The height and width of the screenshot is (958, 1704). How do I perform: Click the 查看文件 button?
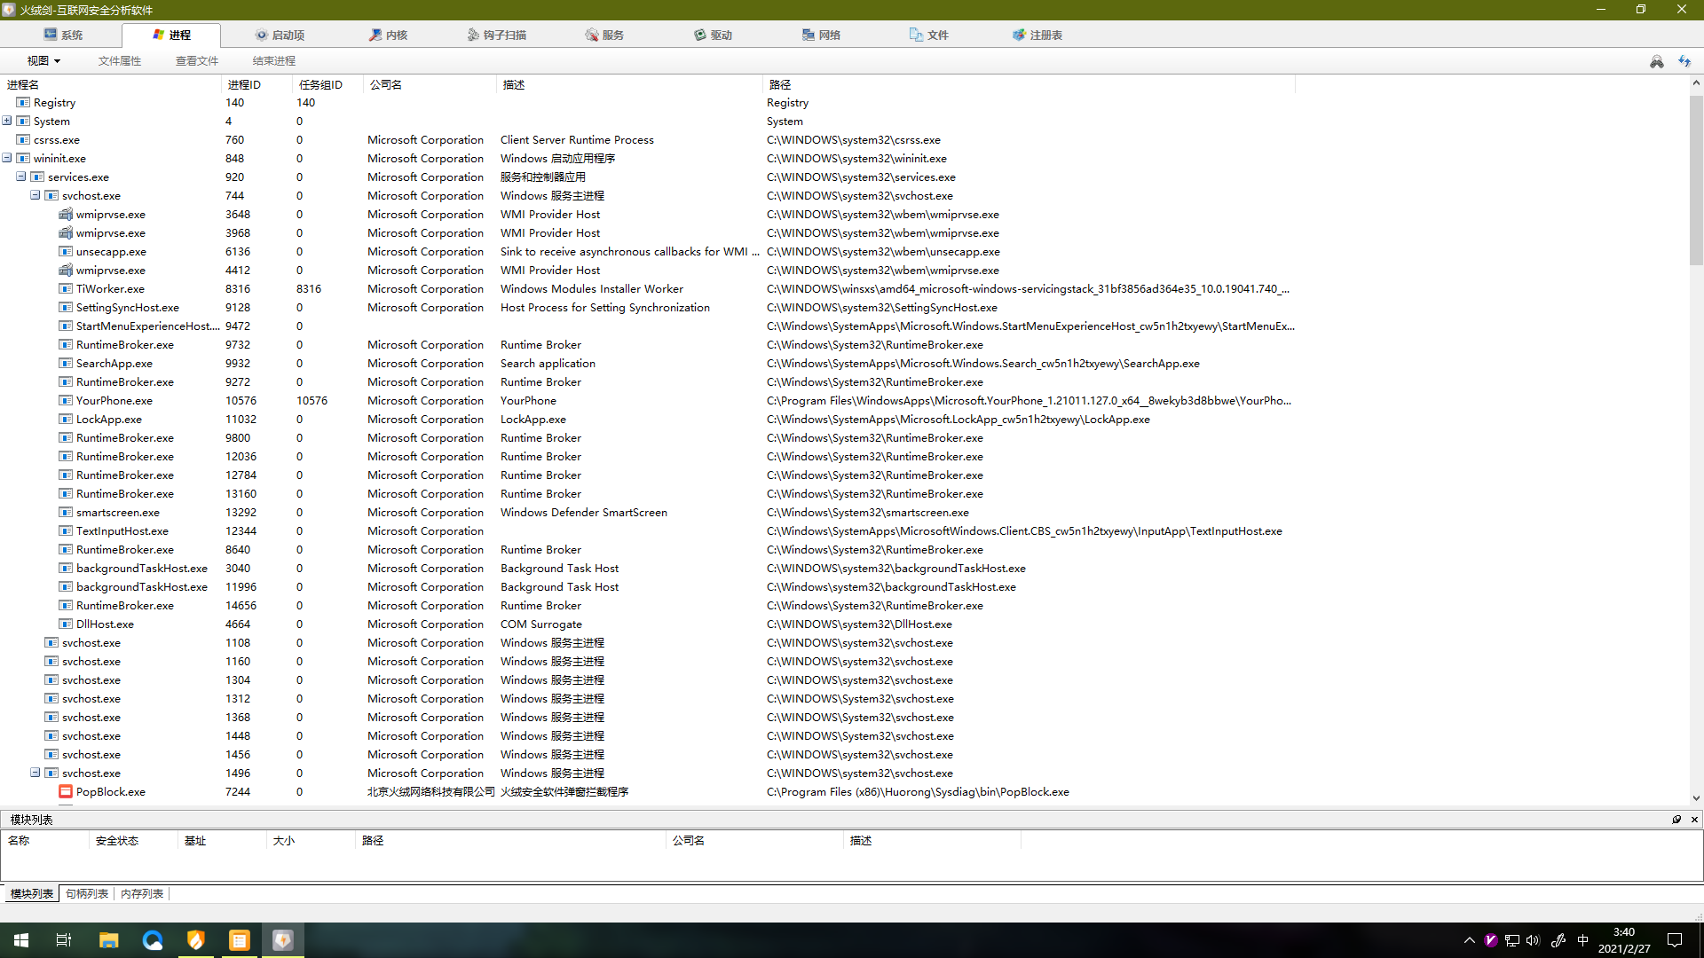197,61
